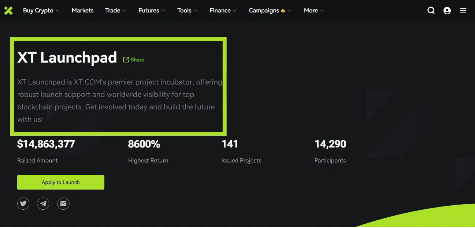Expand the Campaigns dropdown arrow
475x228 pixels.
(290, 11)
